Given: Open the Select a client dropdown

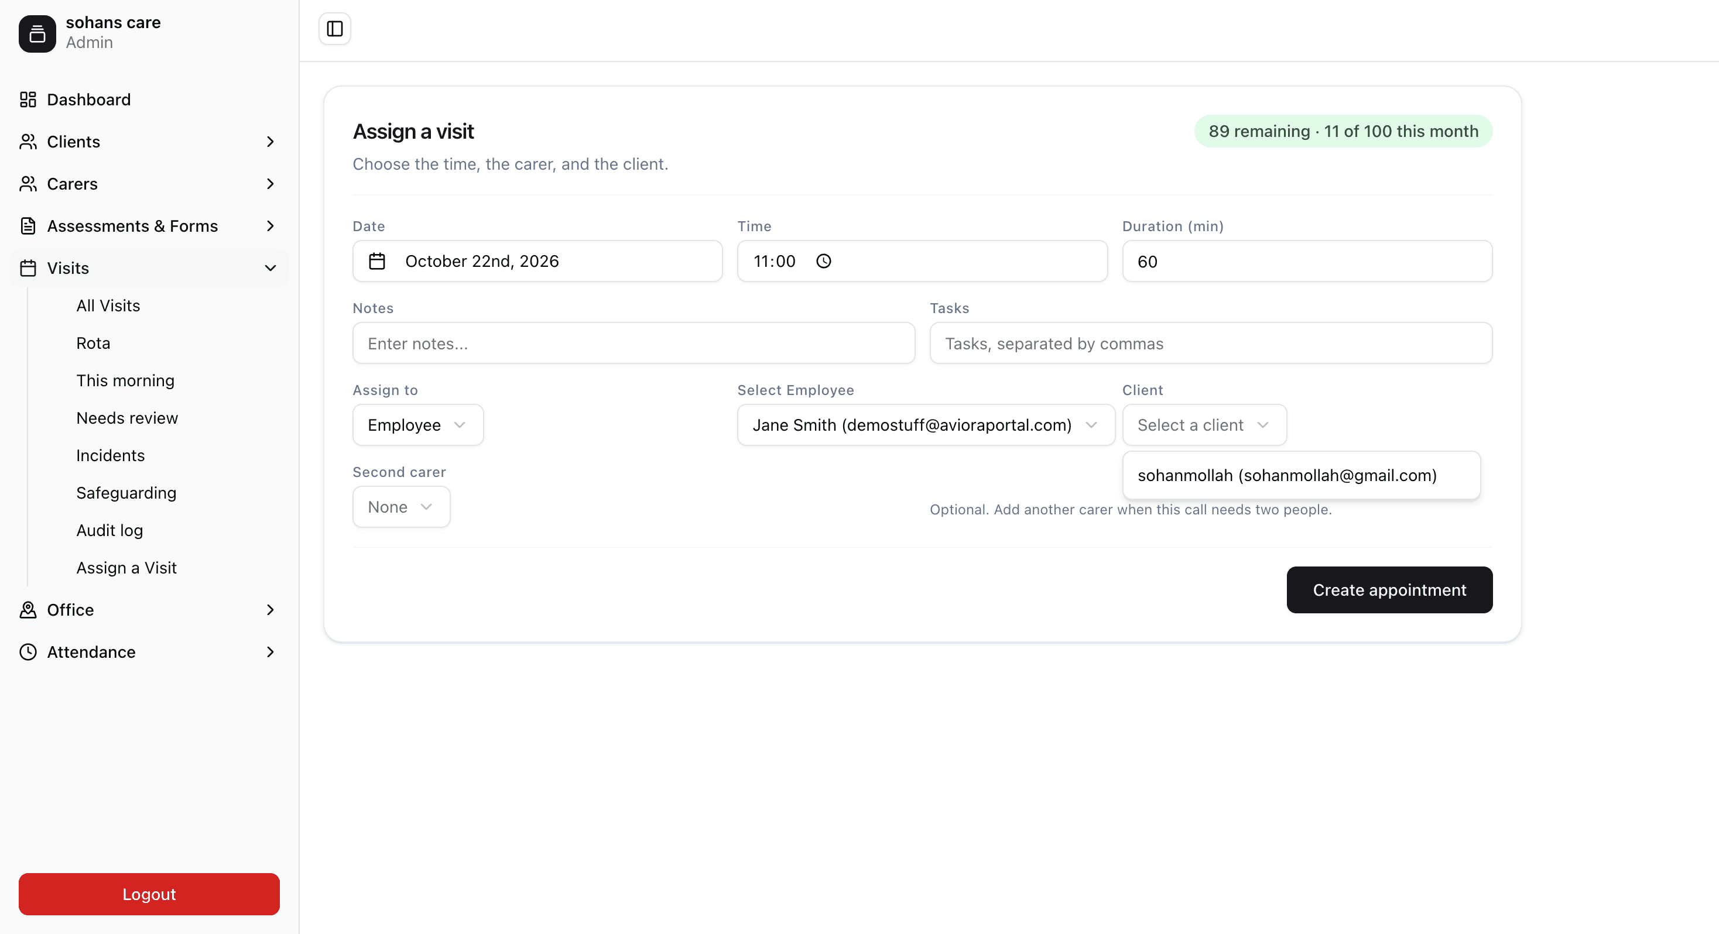Looking at the screenshot, I should [x=1204, y=425].
